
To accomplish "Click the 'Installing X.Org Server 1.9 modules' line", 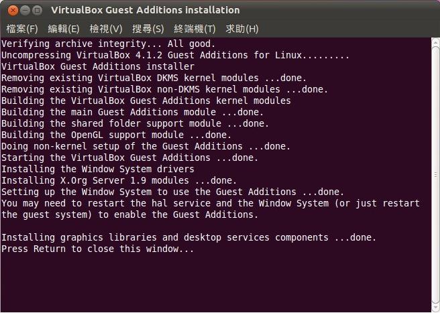I will (x=119, y=180).
